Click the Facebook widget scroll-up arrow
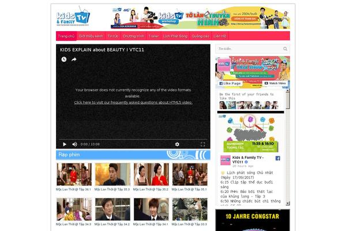 click(288, 91)
